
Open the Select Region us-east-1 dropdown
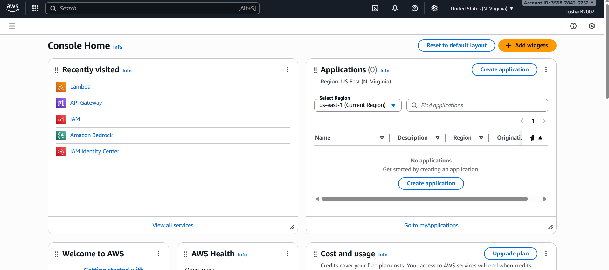coord(358,105)
